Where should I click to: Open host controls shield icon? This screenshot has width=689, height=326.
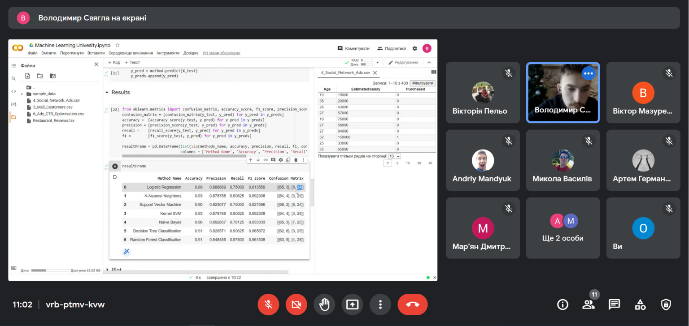coord(666,305)
